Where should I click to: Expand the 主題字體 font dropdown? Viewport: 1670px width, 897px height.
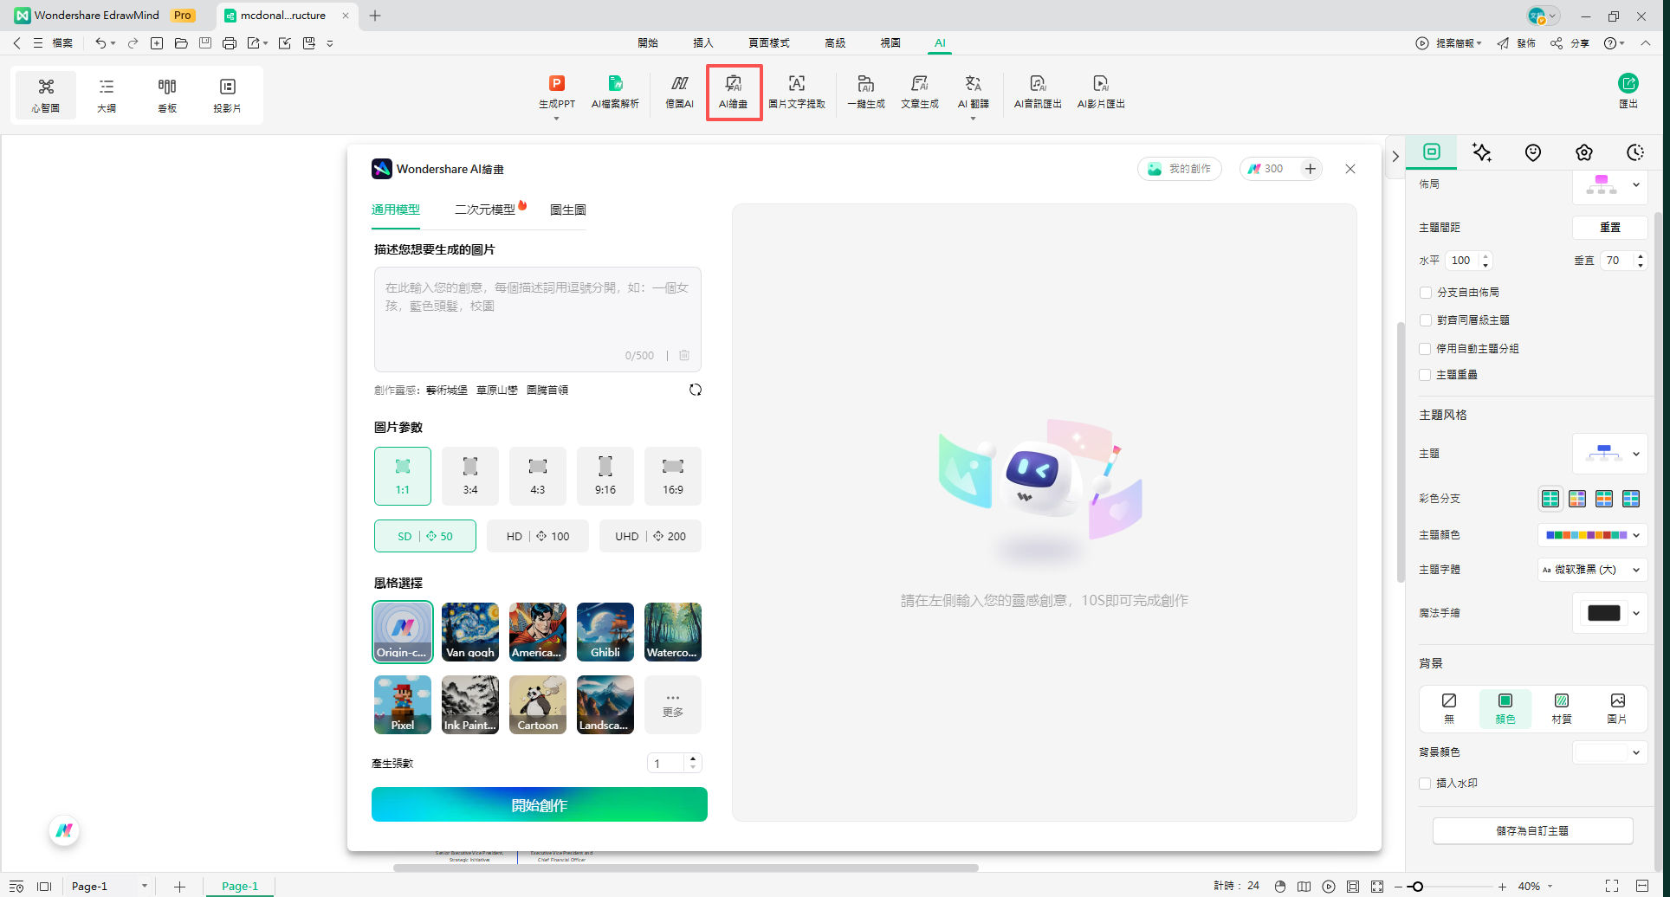(x=1592, y=570)
